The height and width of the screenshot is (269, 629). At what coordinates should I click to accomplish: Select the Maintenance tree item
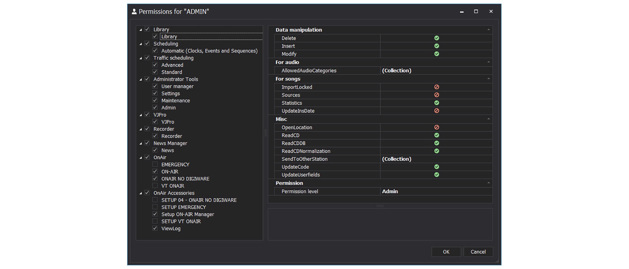coord(175,100)
